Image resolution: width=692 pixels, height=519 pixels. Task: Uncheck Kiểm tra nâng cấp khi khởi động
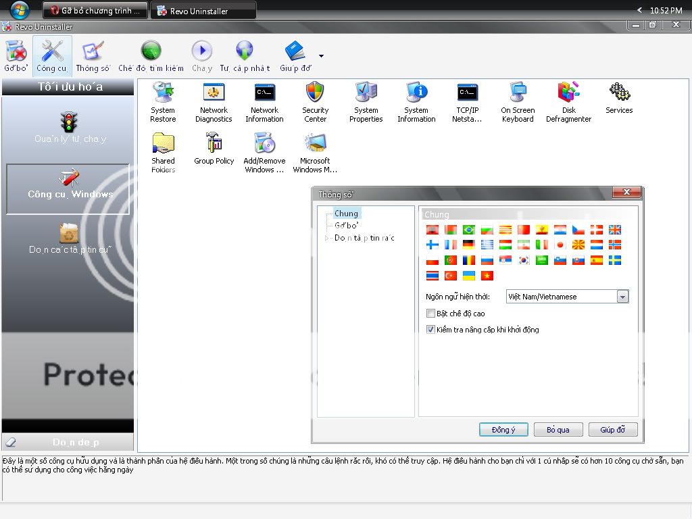tap(430, 330)
